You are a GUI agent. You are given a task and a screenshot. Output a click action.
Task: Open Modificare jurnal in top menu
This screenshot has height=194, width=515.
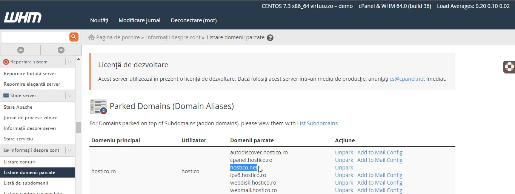click(x=139, y=20)
